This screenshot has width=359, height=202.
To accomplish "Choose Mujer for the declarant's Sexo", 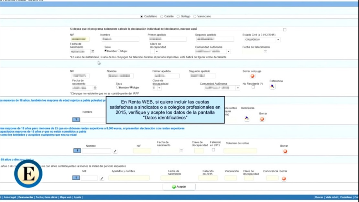I will (x=119, y=51).
